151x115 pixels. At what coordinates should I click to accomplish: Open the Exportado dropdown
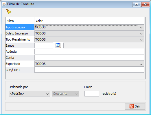(89, 64)
